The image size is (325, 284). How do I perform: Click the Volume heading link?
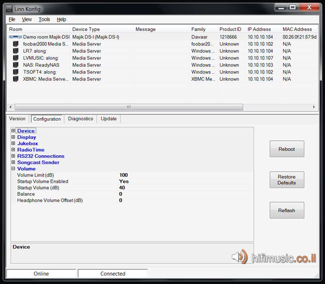[26, 169]
